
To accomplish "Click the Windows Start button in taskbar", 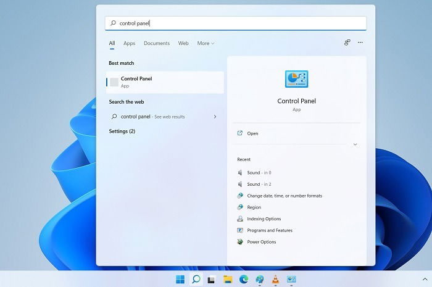I will point(180,280).
